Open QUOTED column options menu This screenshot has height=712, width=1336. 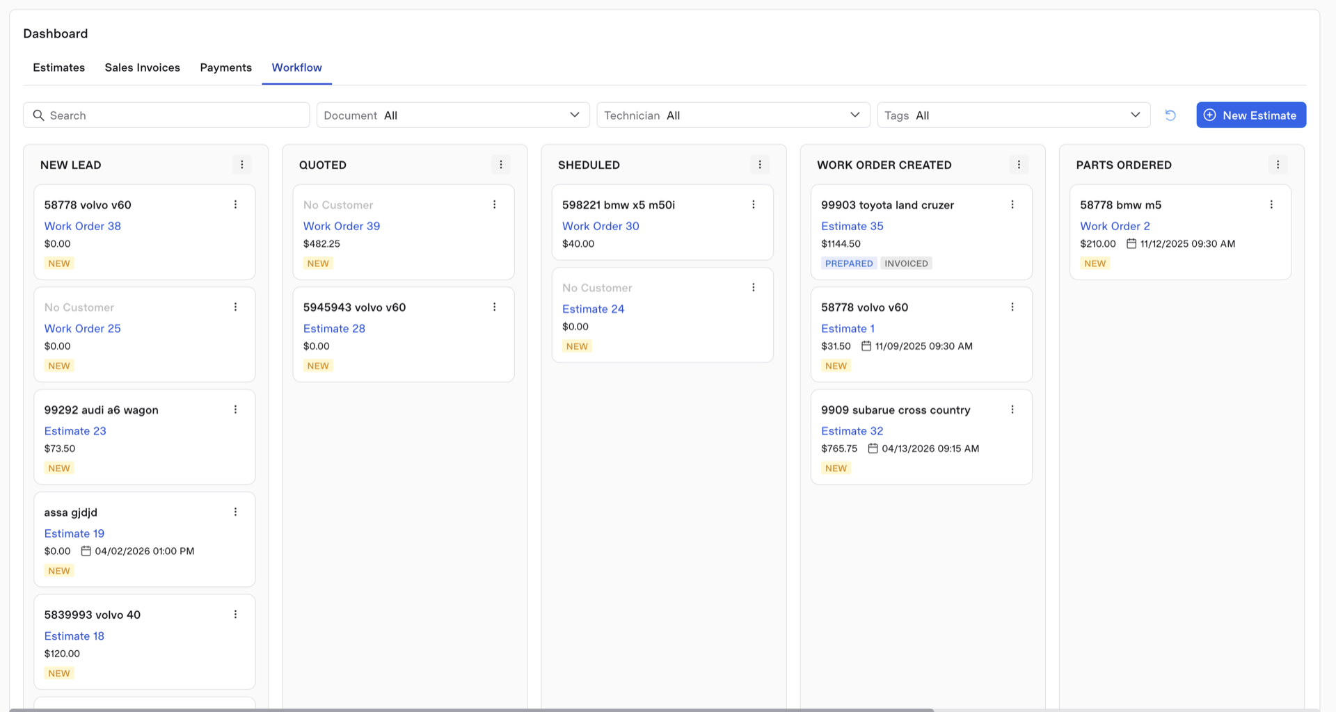coord(501,165)
